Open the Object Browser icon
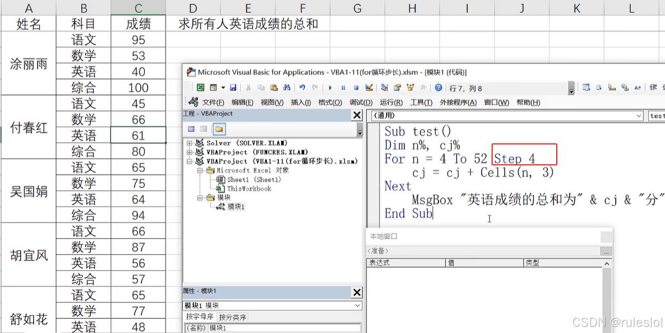Viewport: 665px width, 333px height. point(409,87)
